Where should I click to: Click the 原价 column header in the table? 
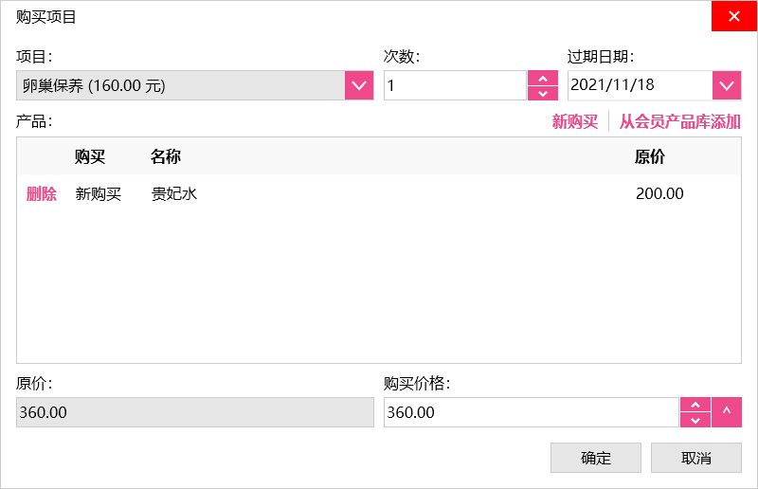pyautogui.click(x=650, y=157)
